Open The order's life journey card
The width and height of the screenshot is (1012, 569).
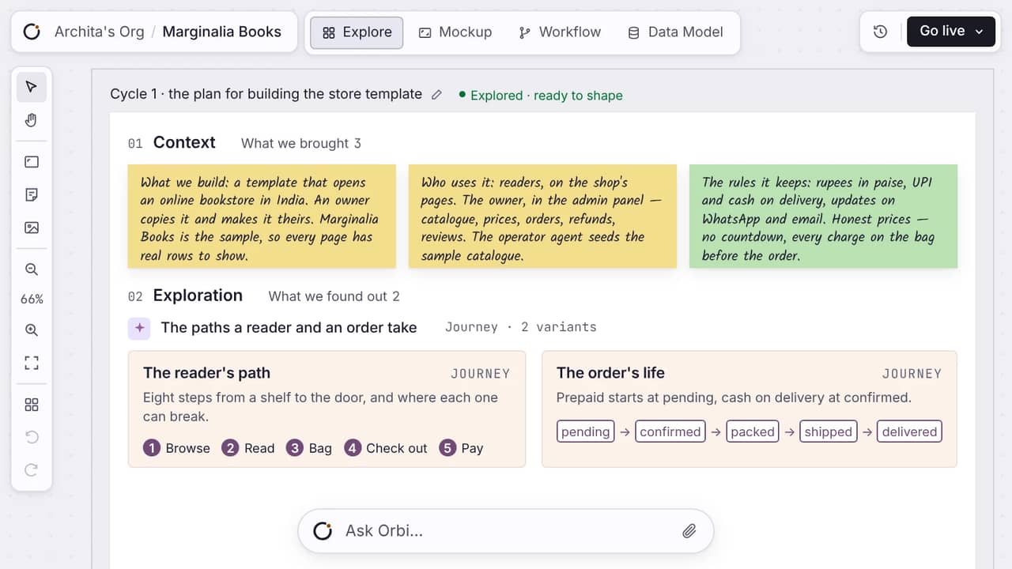coord(750,409)
